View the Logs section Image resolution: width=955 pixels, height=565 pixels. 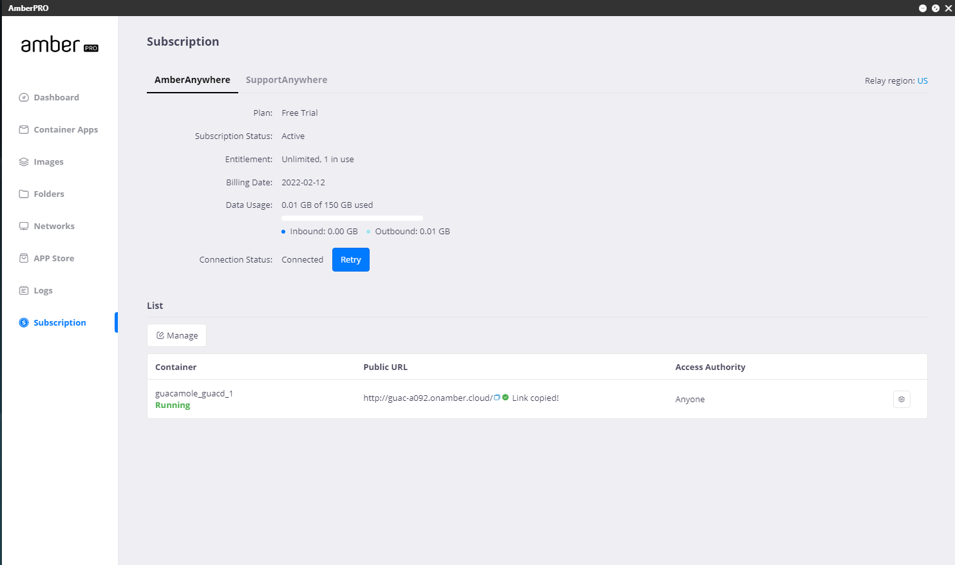[43, 291]
